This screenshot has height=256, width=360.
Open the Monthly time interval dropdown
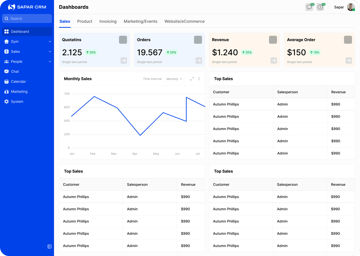click(x=174, y=78)
